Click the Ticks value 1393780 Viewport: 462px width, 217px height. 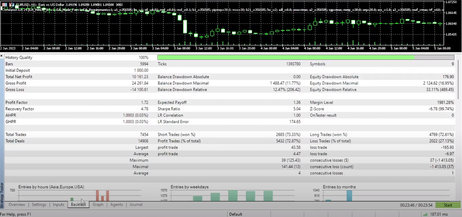pyautogui.click(x=293, y=64)
